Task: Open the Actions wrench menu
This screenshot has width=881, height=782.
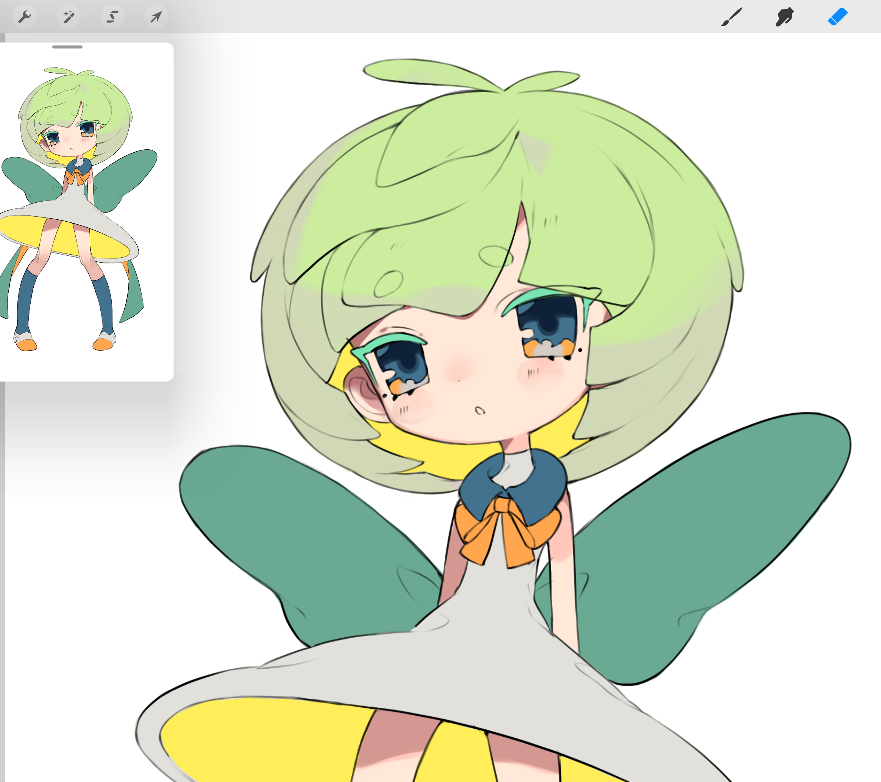Action: click(x=25, y=17)
